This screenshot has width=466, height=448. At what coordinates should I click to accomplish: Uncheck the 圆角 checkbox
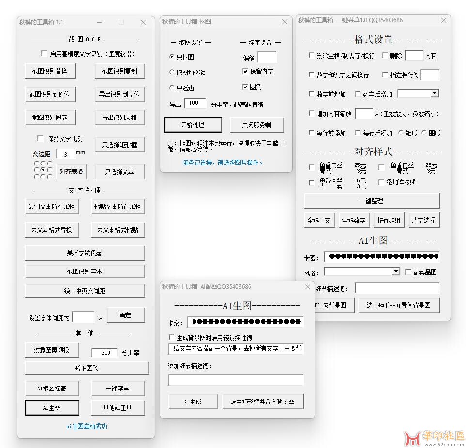(245, 87)
